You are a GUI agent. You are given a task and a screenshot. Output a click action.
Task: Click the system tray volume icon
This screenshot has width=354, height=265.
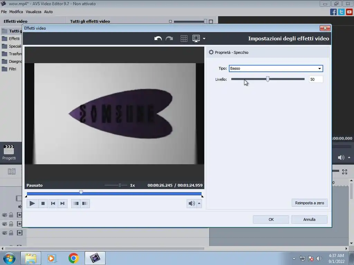coord(319,258)
